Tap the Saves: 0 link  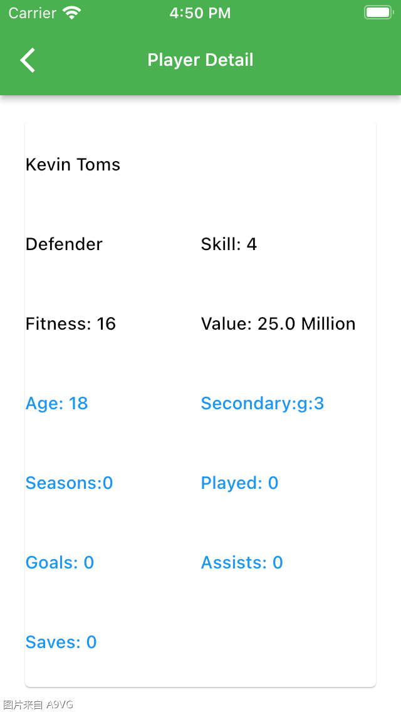[61, 642]
